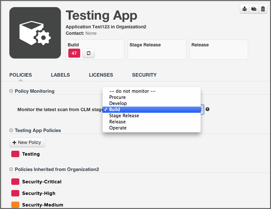
Task: Collapse the Policy Monitoring section
Action: pyautogui.click(x=10, y=91)
